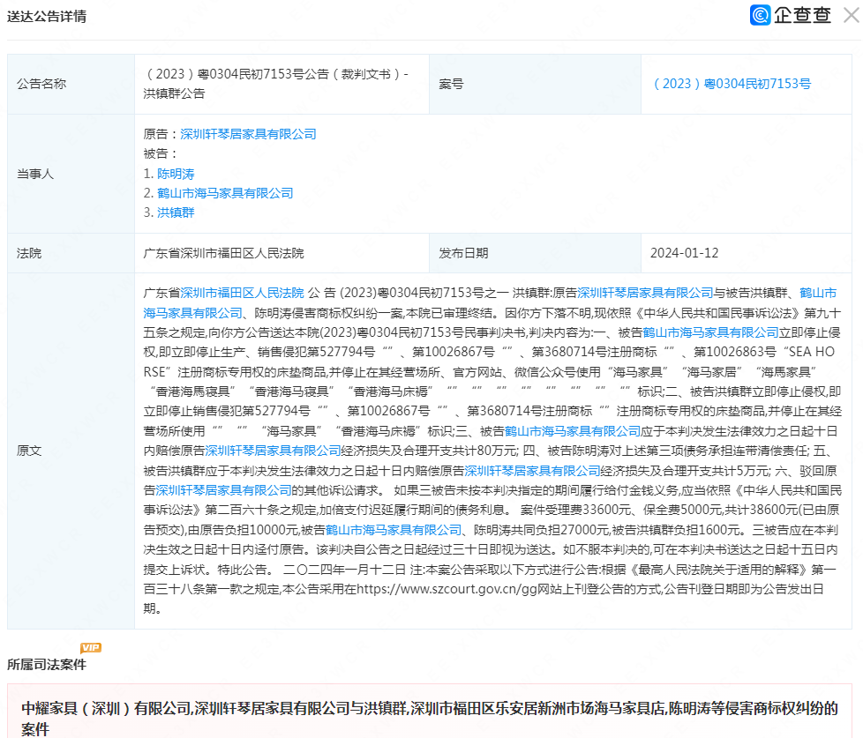Image resolution: width=863 pixels, height=738 pixels.
Task: Click the 所属司法案件 section heading
Action: (47, 664)
